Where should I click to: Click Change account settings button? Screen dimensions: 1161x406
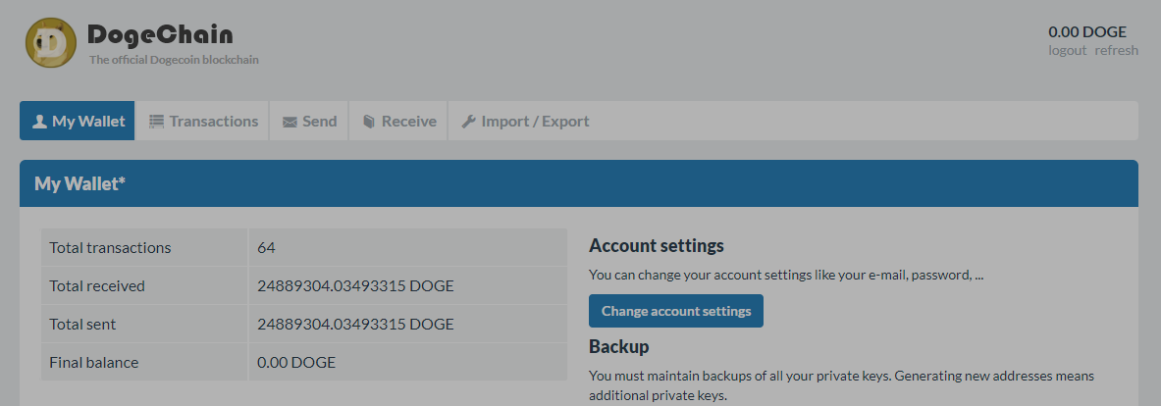pos(676,311)
